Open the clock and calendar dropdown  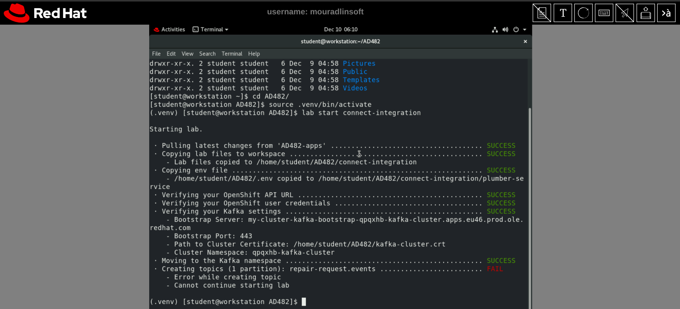tap(341, 30)
